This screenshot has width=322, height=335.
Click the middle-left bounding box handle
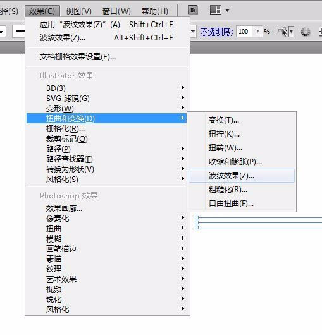point(197,222)
